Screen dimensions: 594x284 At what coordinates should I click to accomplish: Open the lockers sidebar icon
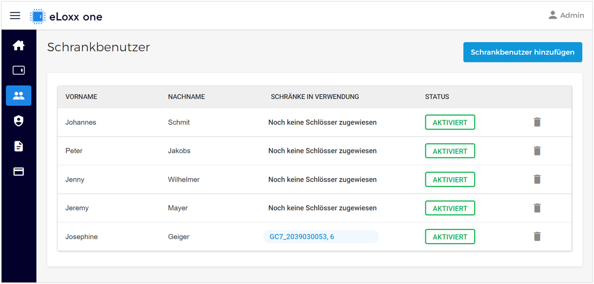click(x=19, y=71)
